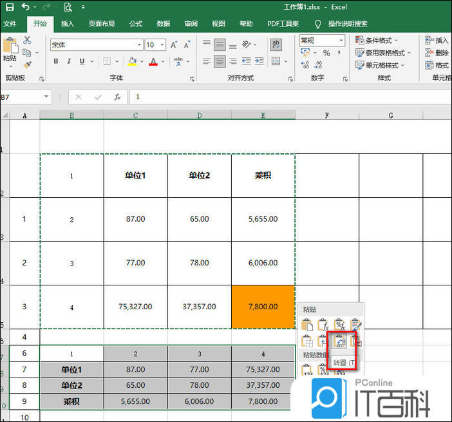Switch to the 插入 Insert tab
The image size is (452, 422).
click(x=68, y=24)
